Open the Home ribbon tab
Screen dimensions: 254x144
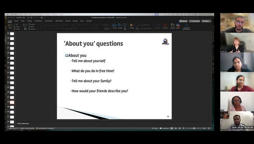tap(10, 21)
